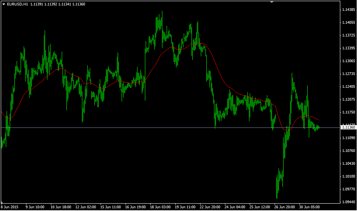Click the 1.10760 price axis label
357x211 pixels.
coord(348,151)
